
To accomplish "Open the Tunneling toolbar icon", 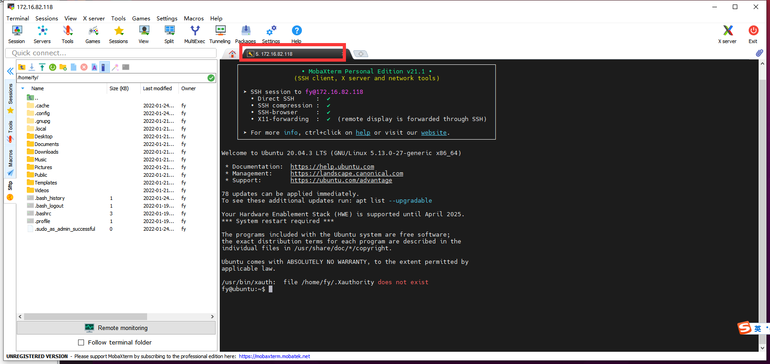I will click(x=220, y=34).
